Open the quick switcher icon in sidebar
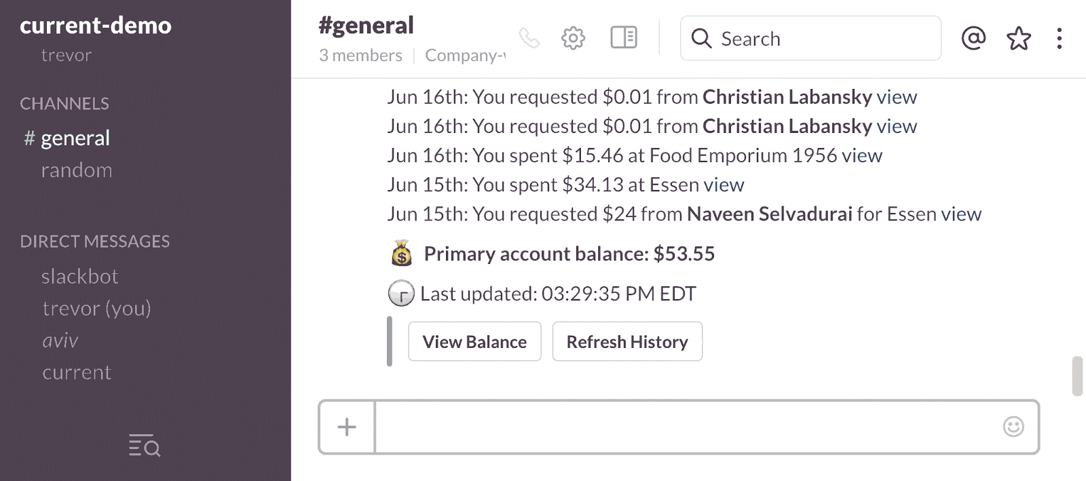The width and height of the screenshot is (1086, 481). point(145,446)
